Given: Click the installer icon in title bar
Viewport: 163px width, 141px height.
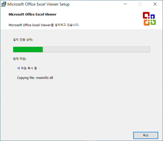Looking at the screenshot, I should point(4,4).
